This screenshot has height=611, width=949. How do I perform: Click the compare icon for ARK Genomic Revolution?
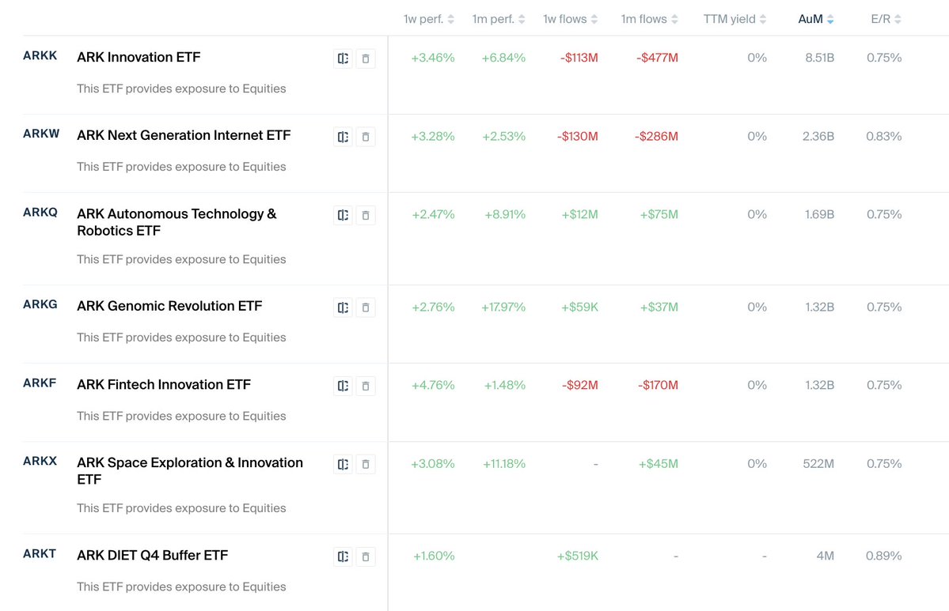click(x=343, y=307)
